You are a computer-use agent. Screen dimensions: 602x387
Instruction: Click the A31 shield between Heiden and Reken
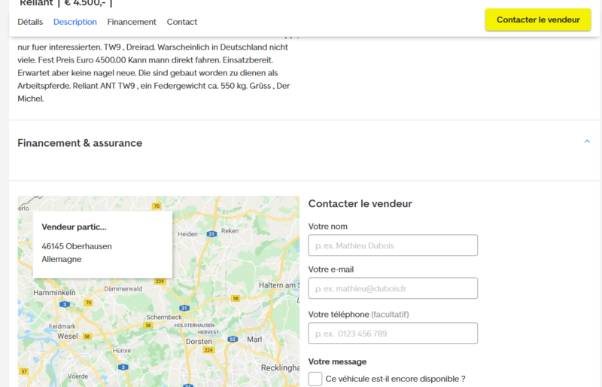[212, 234]
